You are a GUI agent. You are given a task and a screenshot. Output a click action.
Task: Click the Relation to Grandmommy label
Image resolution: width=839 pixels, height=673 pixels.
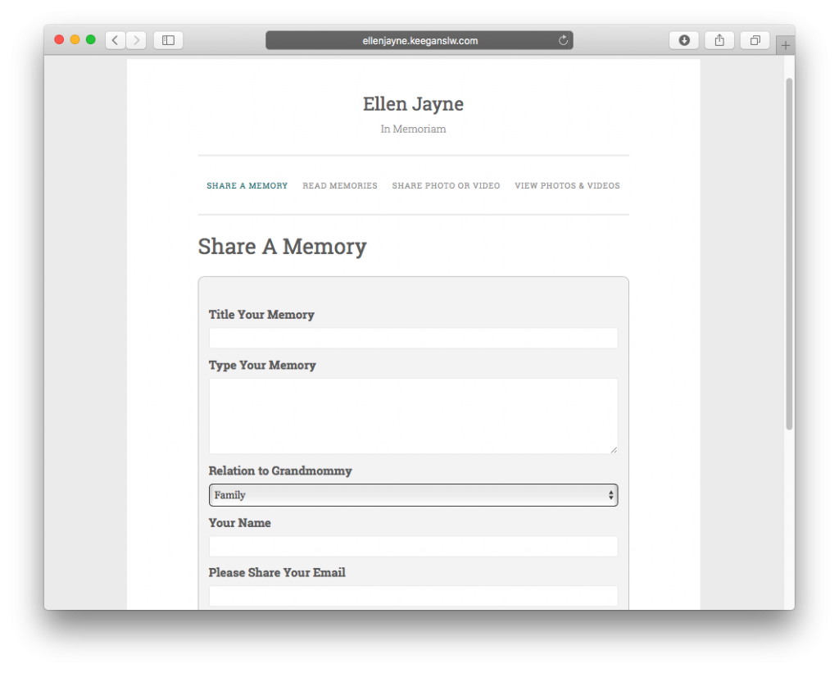[x=280, y=471]
